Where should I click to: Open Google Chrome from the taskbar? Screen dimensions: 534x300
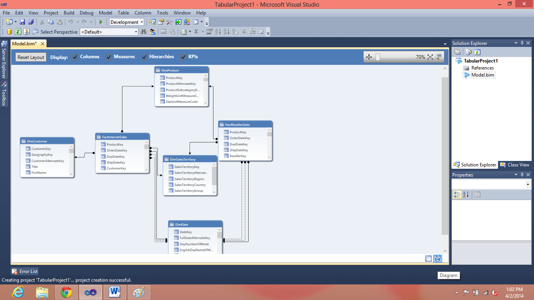click(x=66, y=292)
